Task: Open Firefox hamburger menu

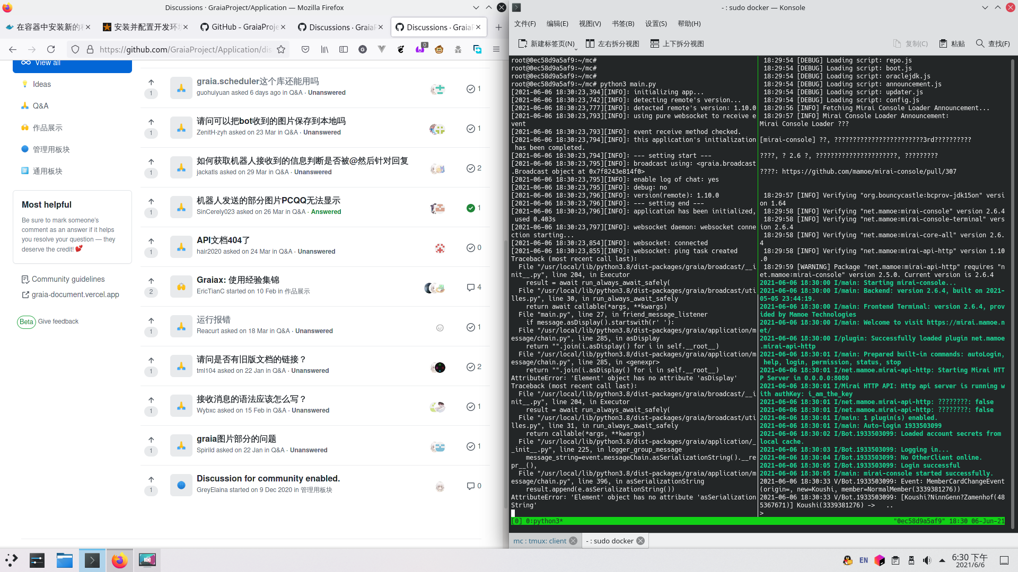Action: [496, 49]
